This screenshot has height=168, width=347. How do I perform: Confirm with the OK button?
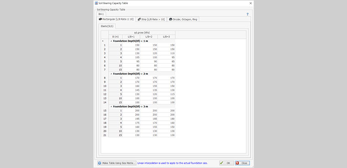pyautogui.click(x=226, y=163)
